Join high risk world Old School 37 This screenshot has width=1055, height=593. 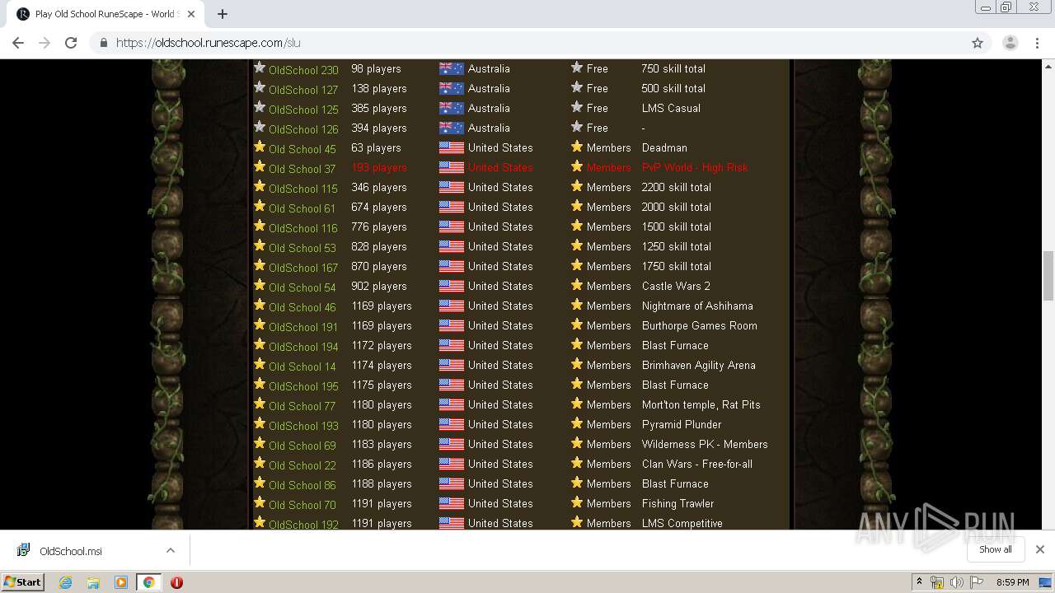point(302,169)
